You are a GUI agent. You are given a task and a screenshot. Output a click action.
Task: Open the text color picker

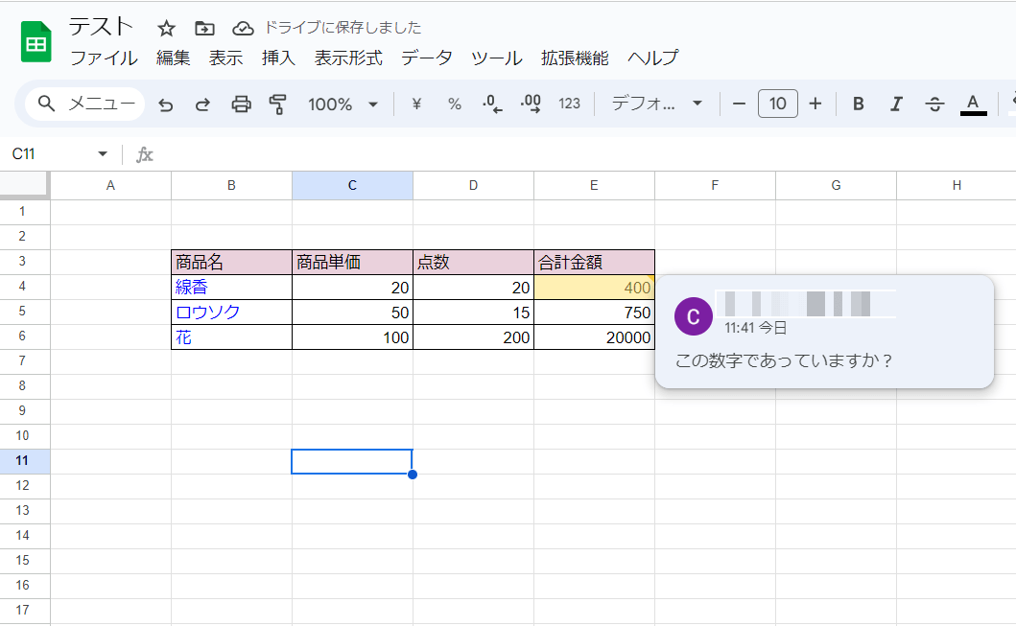pyautogui.click(x=973, y=104)
